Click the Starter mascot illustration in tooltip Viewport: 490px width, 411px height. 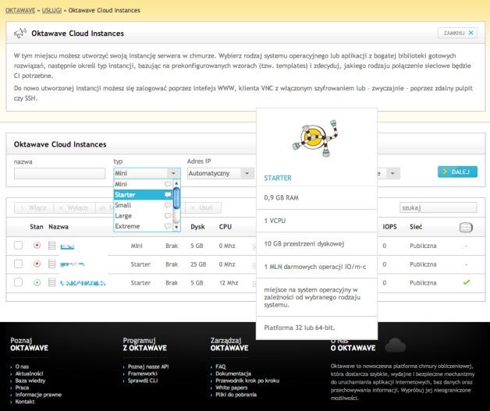[x=316, y=138]
